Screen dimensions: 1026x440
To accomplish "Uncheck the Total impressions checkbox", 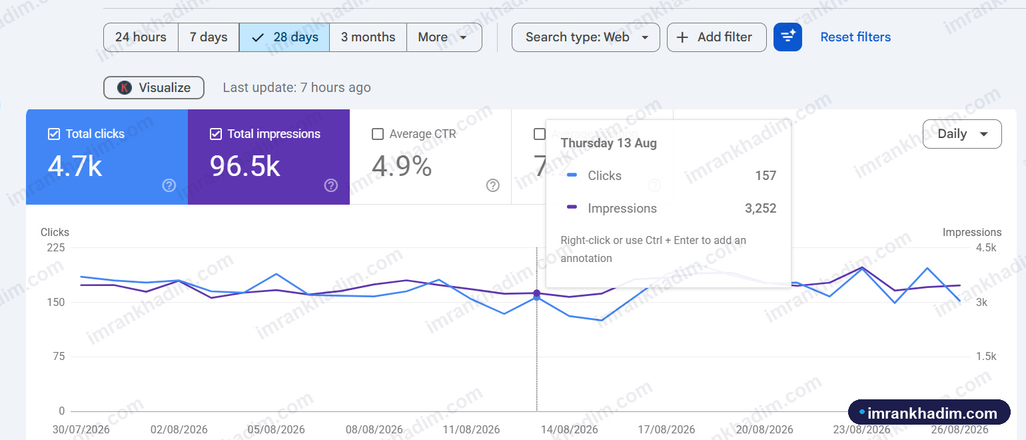I will point(216,134).
